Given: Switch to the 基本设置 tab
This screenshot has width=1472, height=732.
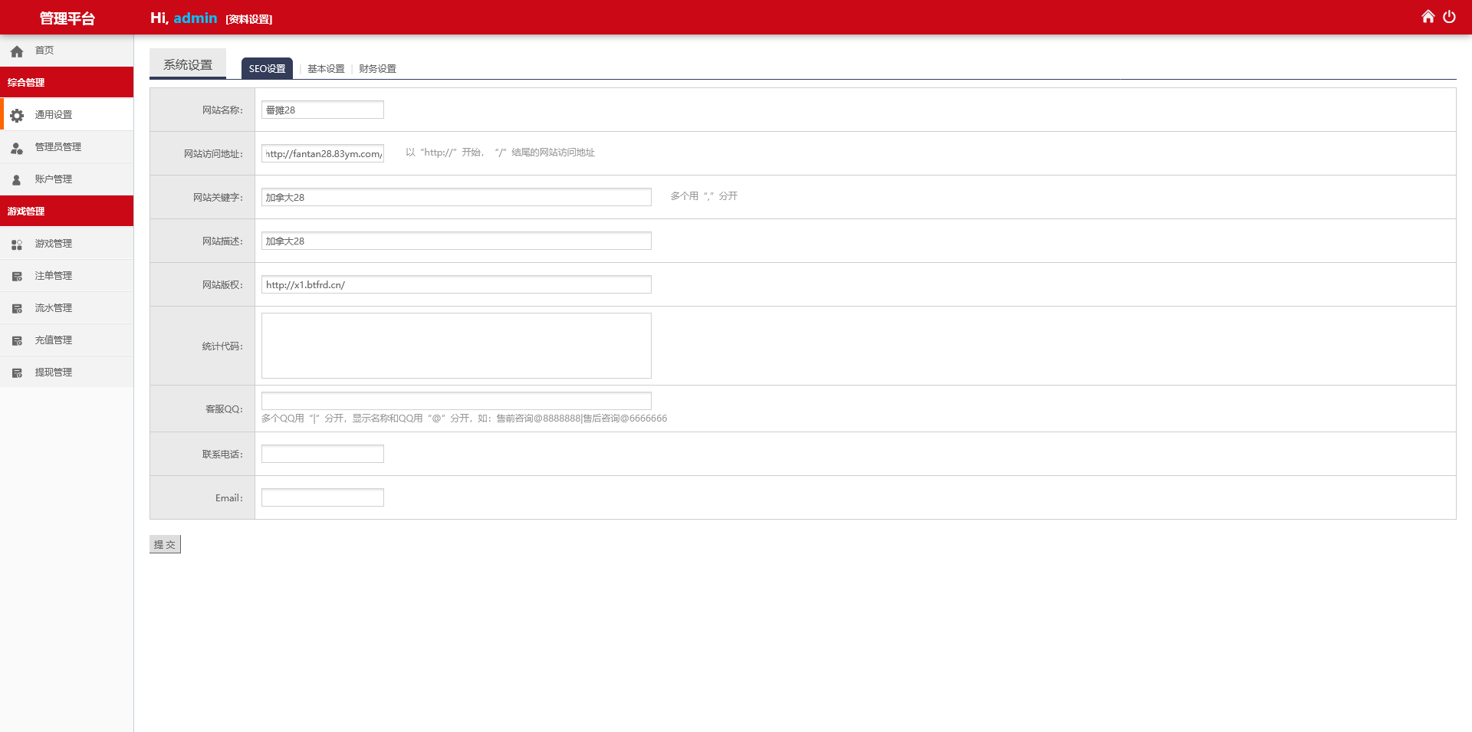Looking at the screenshot, I should point(326,68).
